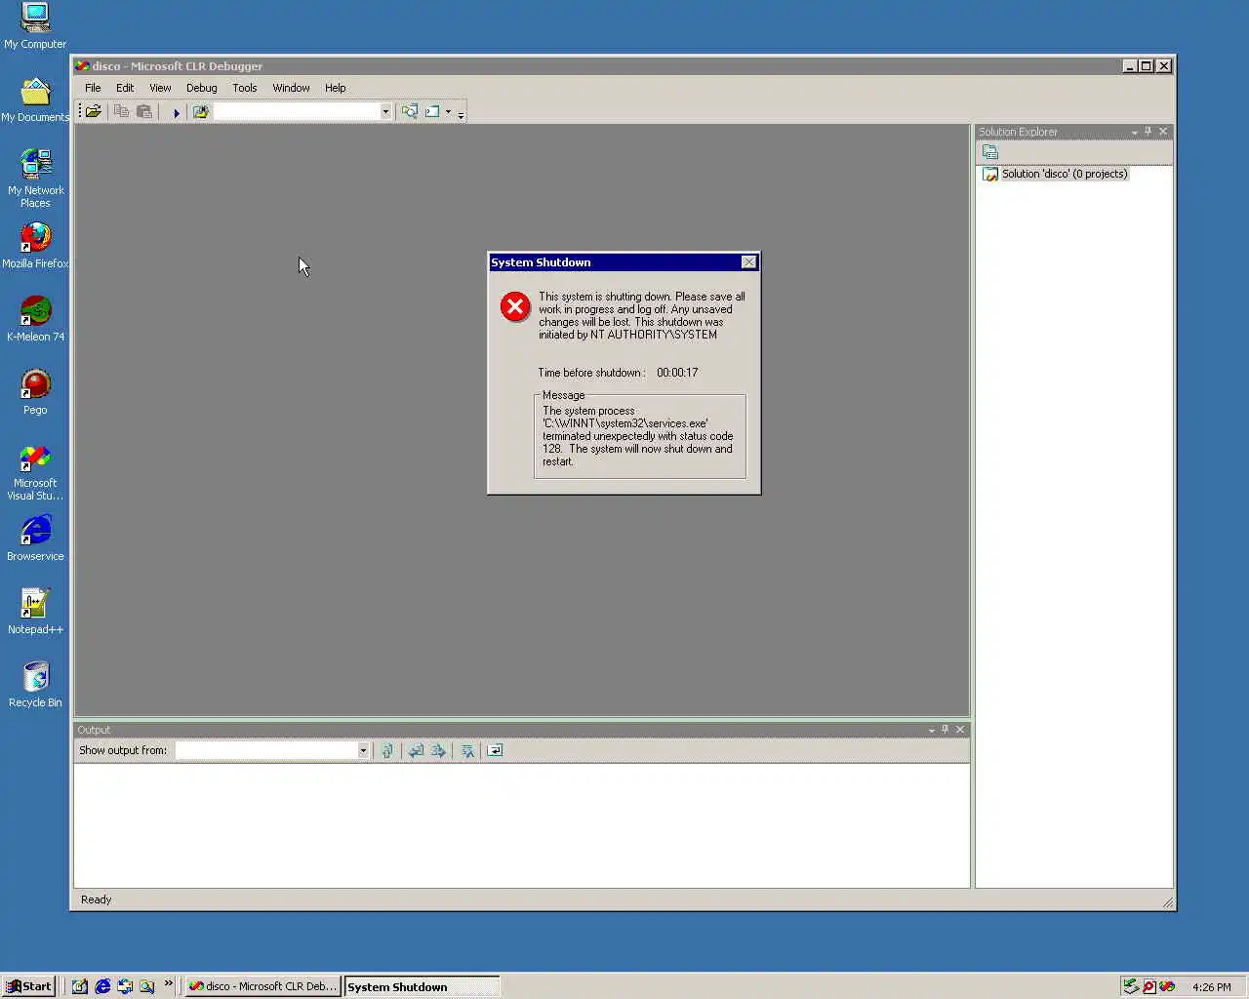Toggle auto-hide pin on Output panel
The image size is (1249, 999).
point(946,730)
